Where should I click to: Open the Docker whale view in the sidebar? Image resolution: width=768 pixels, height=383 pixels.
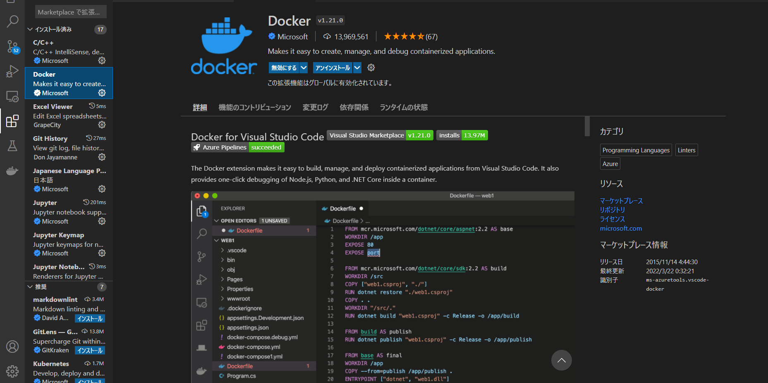point(12,171)
